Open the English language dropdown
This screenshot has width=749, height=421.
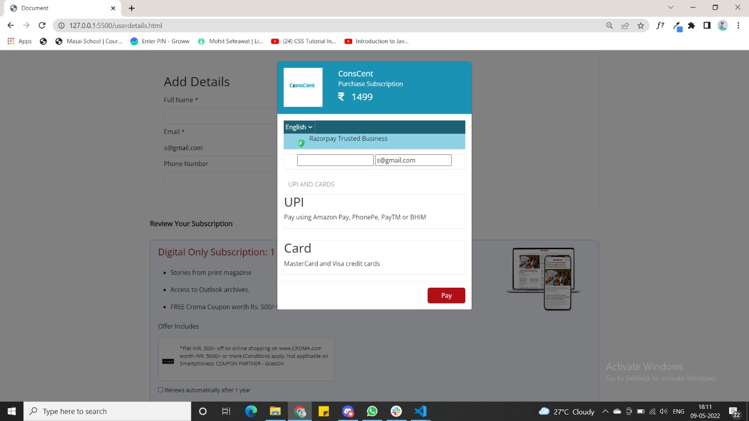(x=298, y=127)
